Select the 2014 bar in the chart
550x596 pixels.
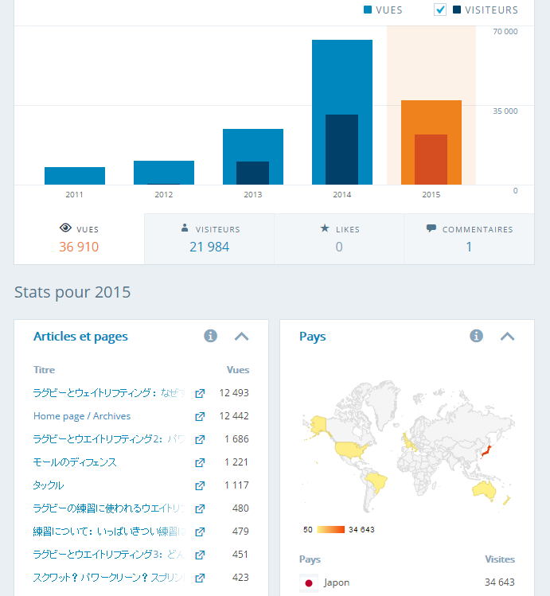[342, 111]
